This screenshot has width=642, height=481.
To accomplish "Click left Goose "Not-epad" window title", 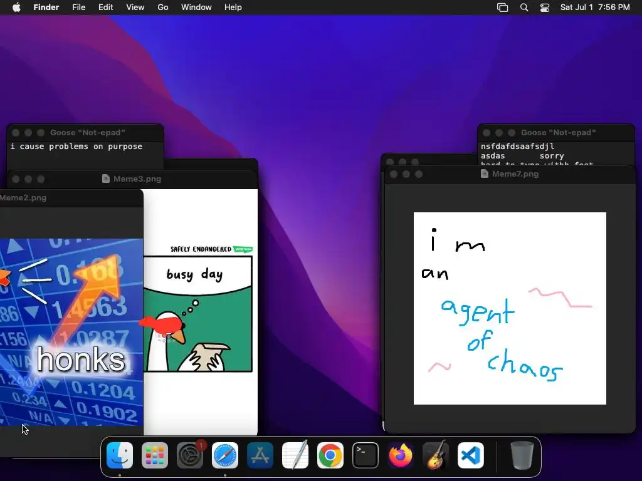I will (x=88, y=133).
